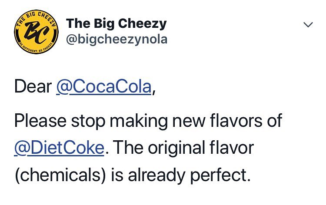Click the @bigcheezynola handle
326x205 pixels.
[116, 39]
